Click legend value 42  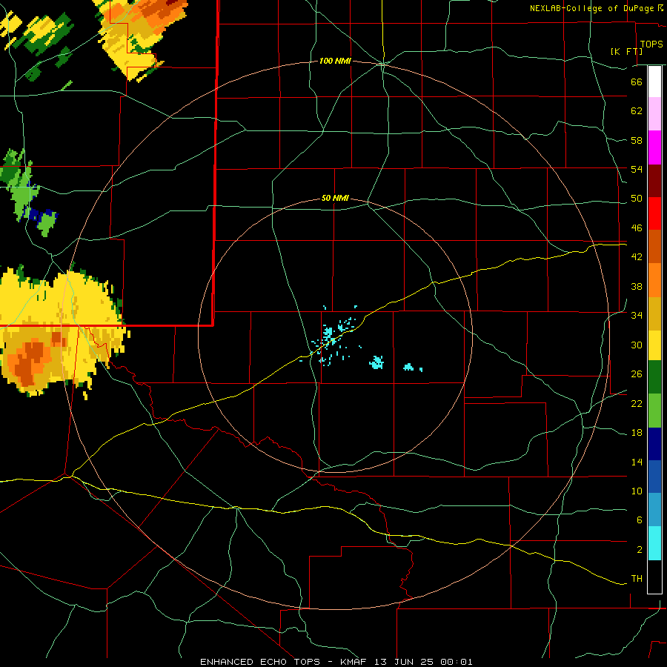pos(637,257)
